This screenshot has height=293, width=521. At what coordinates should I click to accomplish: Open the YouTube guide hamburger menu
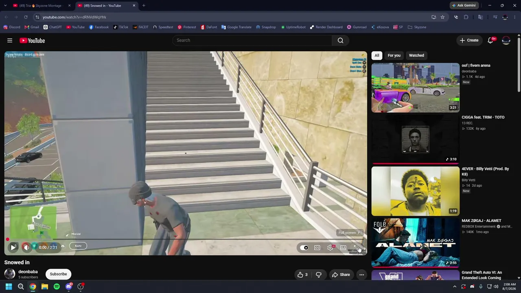[10, 40]
